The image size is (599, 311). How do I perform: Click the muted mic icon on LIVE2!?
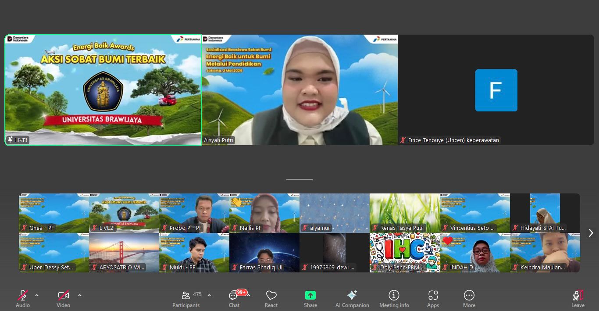pos(95,228)
